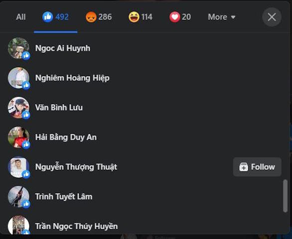Click like badge on Ngoc Ai Huynh's avatar
This screenshot has width=292, height=239.
click(26, 56)
